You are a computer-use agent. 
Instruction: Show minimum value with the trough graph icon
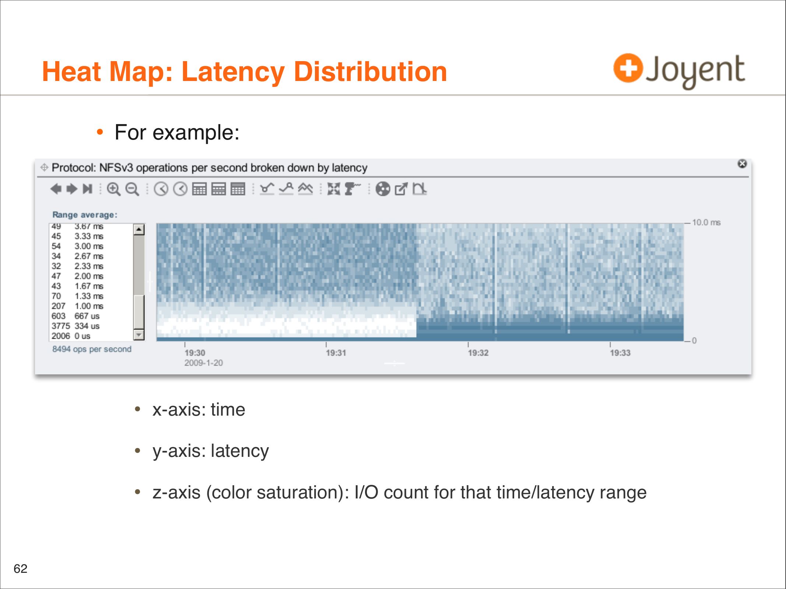coord(267,189)
